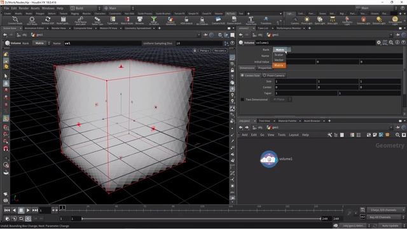
Task: Click the Convert Node shelf tool
Action: point(15,20)
